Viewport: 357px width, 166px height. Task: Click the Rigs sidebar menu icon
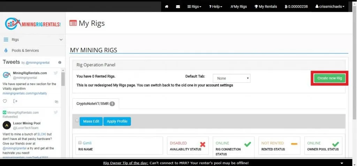pyautogui.click(x=6, y=40)
